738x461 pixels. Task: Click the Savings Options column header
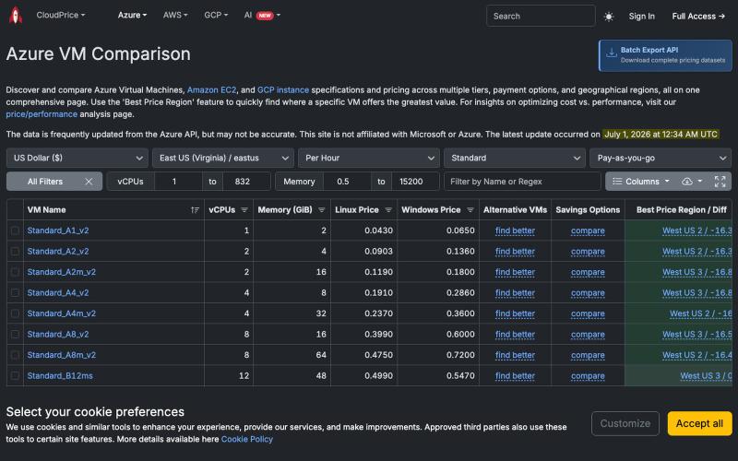tap(588, 210)
